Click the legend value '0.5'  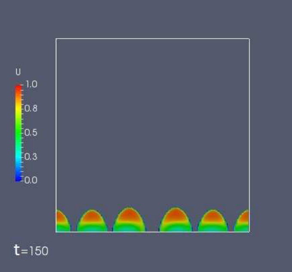tap(31, 133)
